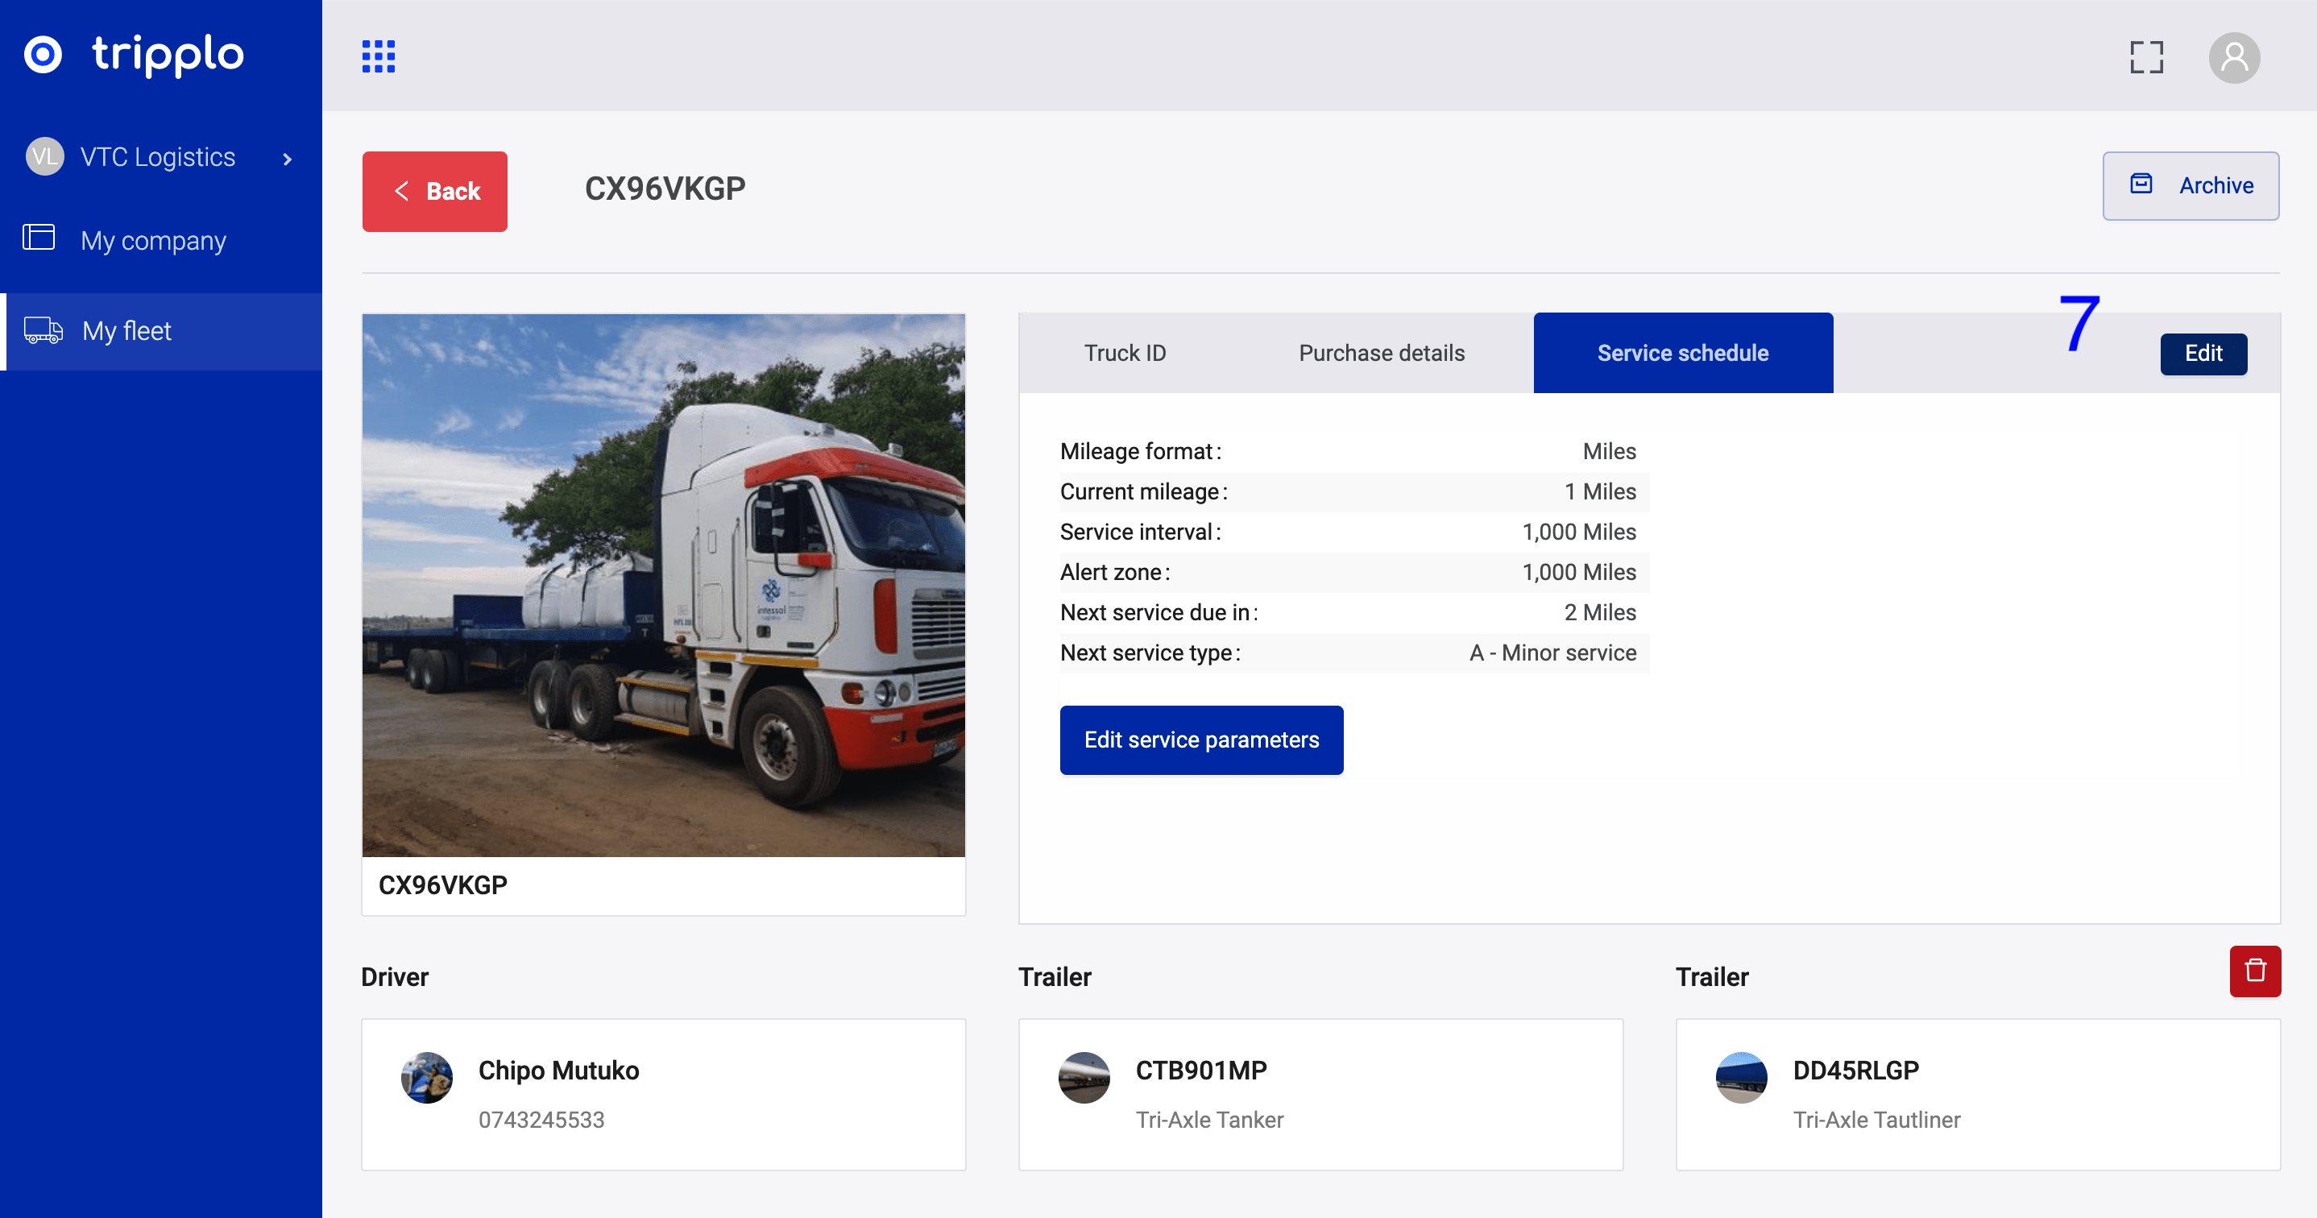This screenshot has width=2317, height=1218.
Task: Select the Service schedule tab
Action: pos(1682,353)
